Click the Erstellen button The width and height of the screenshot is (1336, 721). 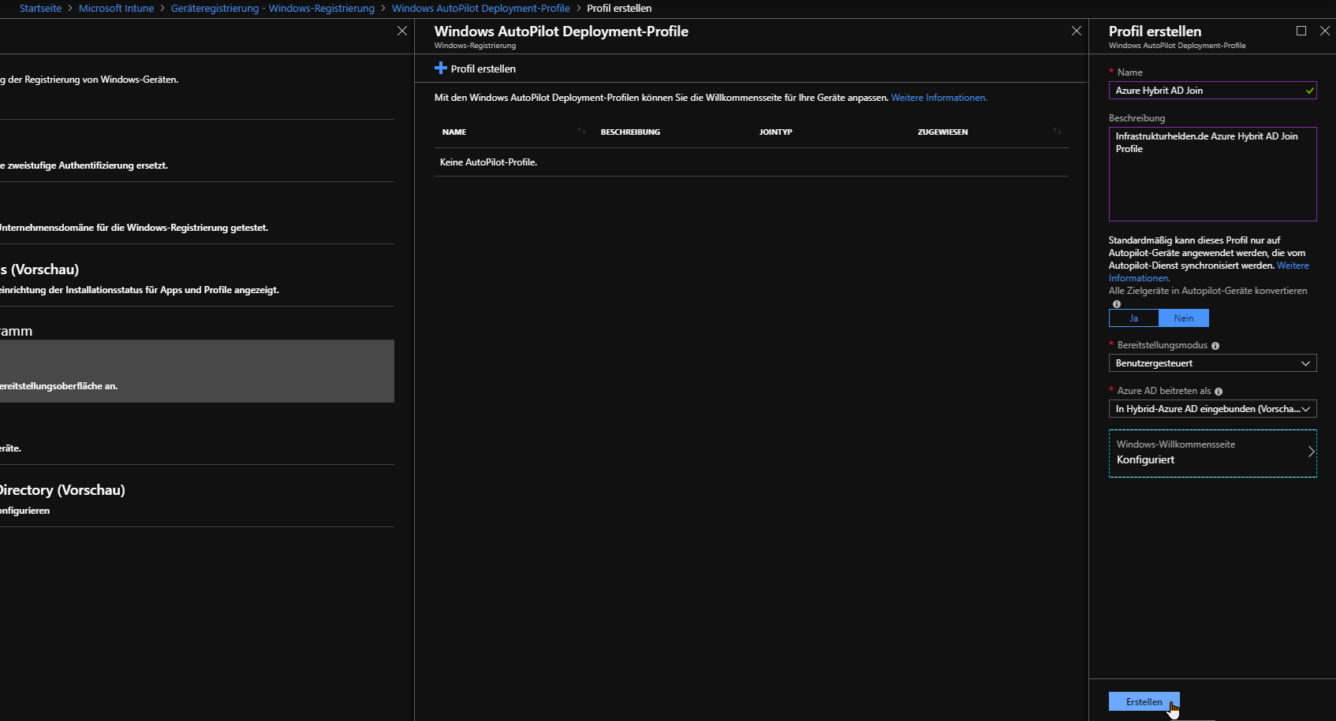click(1144, 701)
